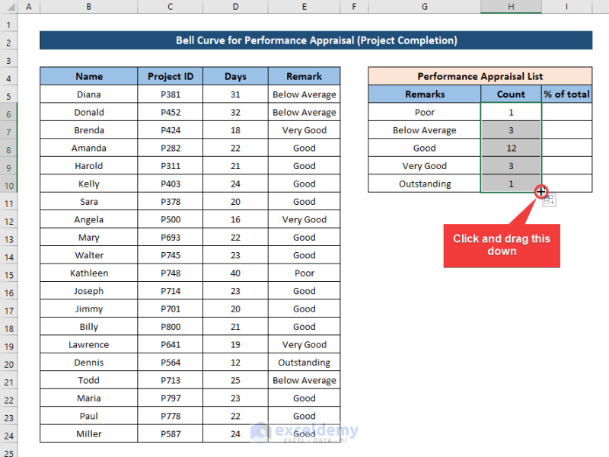
Task: Select the Walter name cell
Action: 88,255
